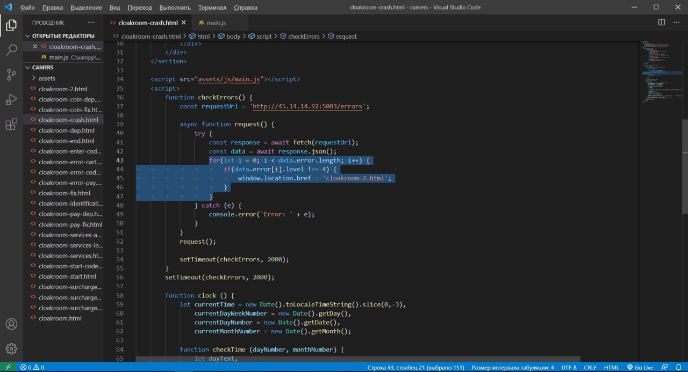The height and width of the screenshot is (372, 688).
Task: Place cursor on line 54 setTimeout call
Action: (234, 259)
